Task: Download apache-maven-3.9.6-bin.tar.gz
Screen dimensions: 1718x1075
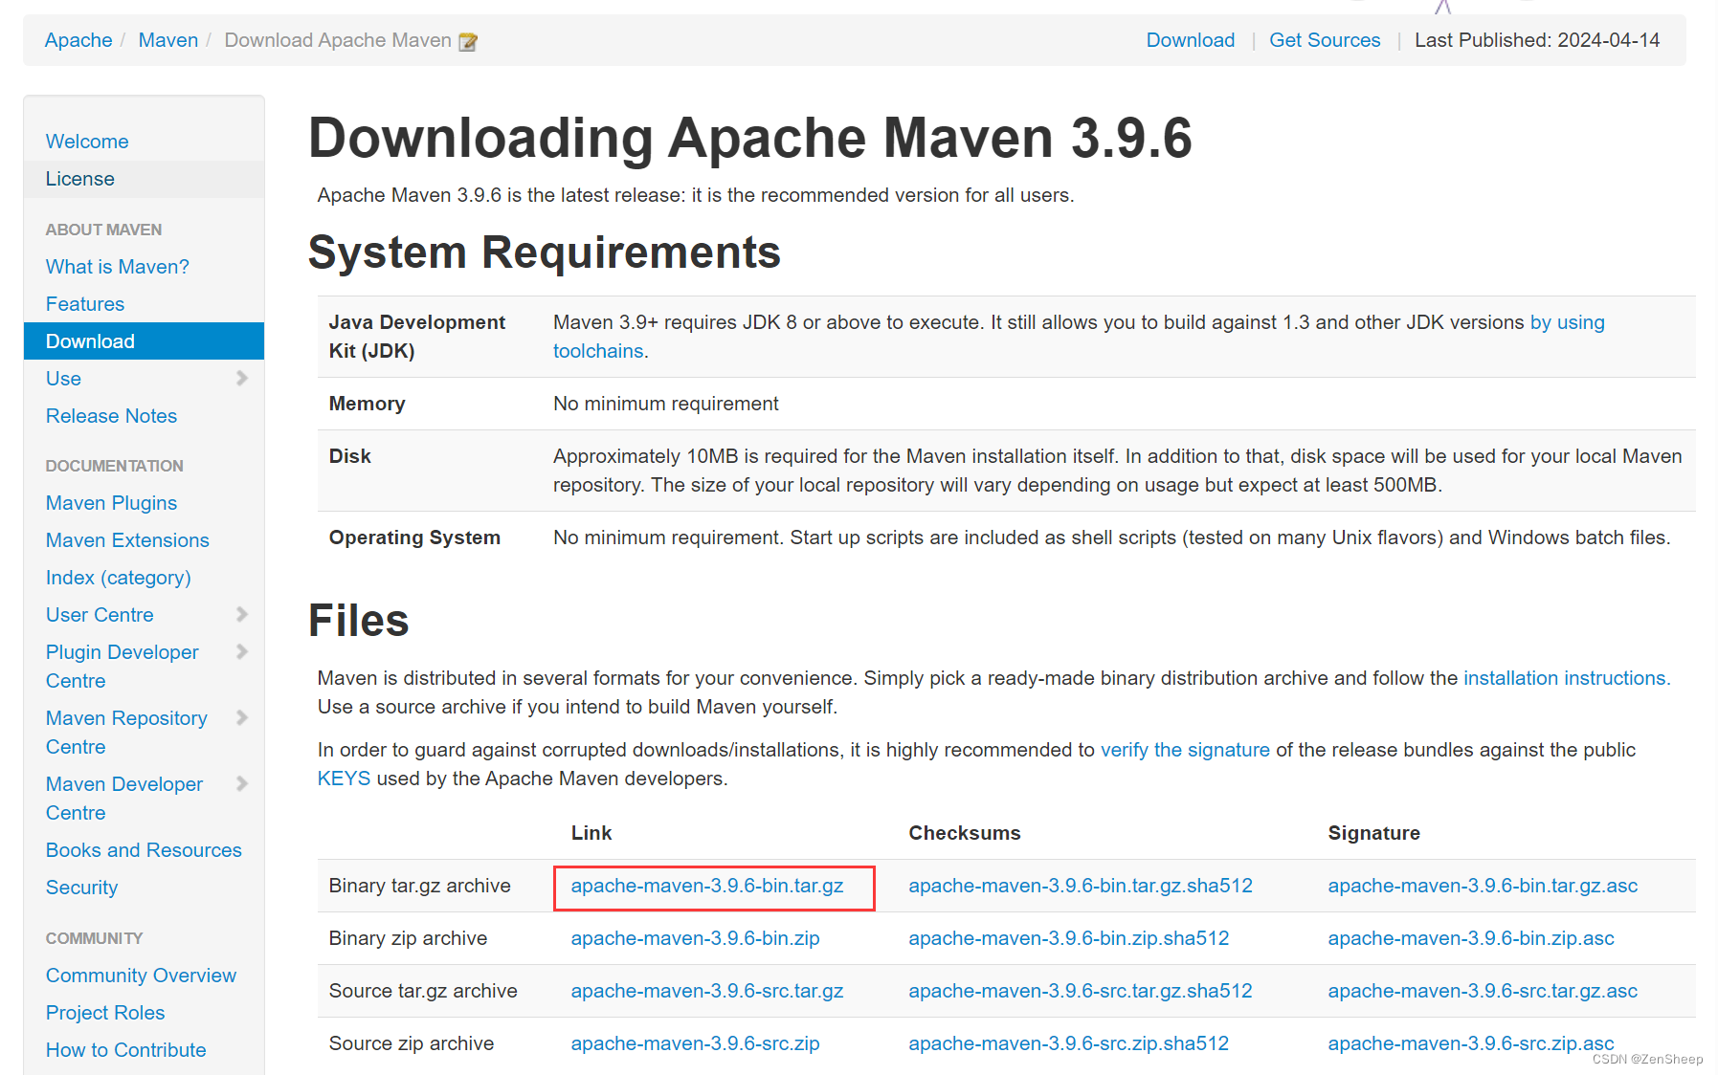Action: click(707, 886)
